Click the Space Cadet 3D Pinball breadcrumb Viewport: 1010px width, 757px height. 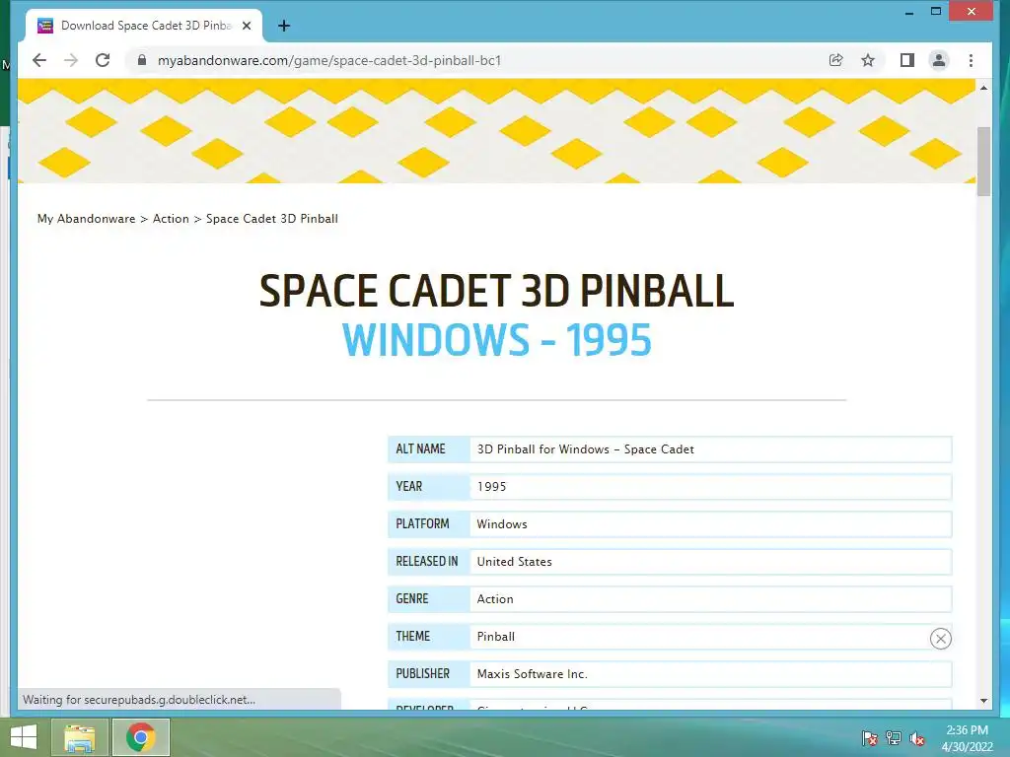tap(272, 219)
